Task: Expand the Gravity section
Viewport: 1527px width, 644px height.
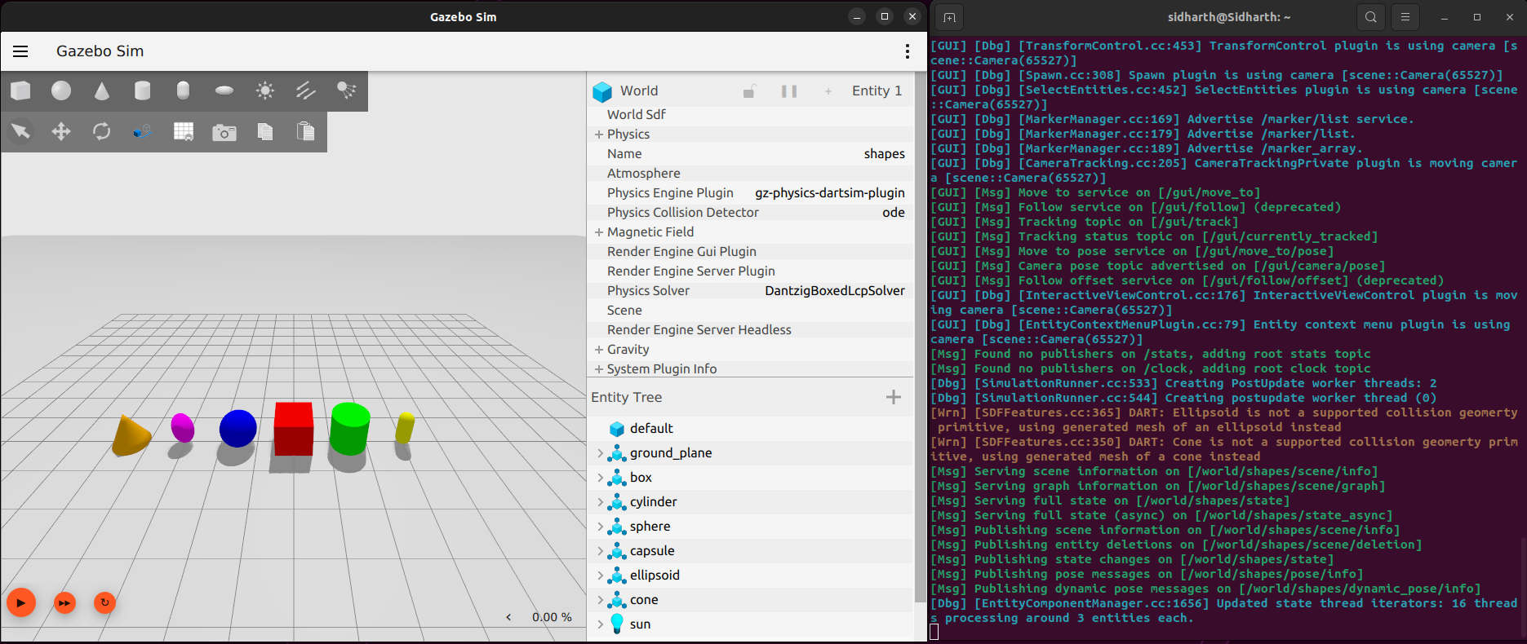Action: [x=599, y=350]
